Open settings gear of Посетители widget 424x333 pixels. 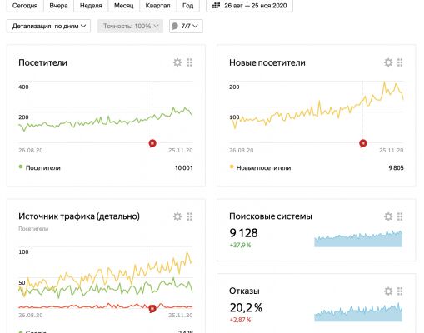coord(177,62)
